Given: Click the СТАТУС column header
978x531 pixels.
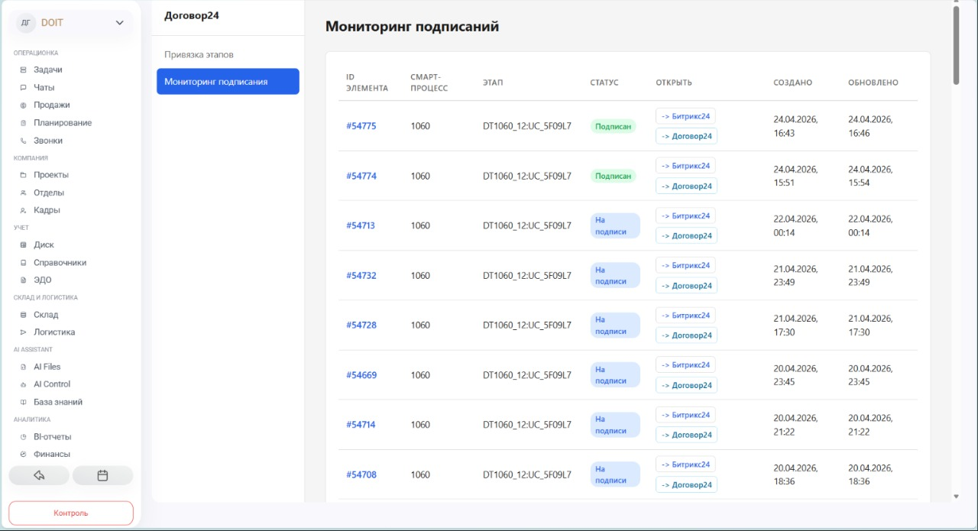Looking at the screenshot, I should 604,83.
